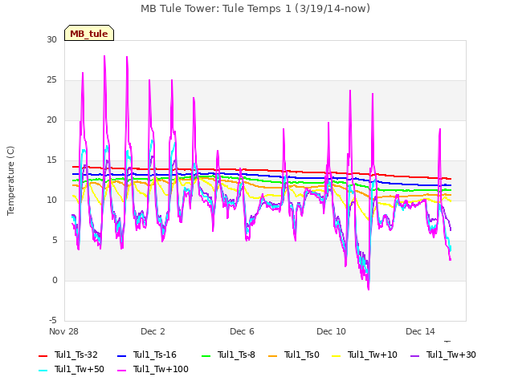Click the Temperature (C) axis label

10,180
